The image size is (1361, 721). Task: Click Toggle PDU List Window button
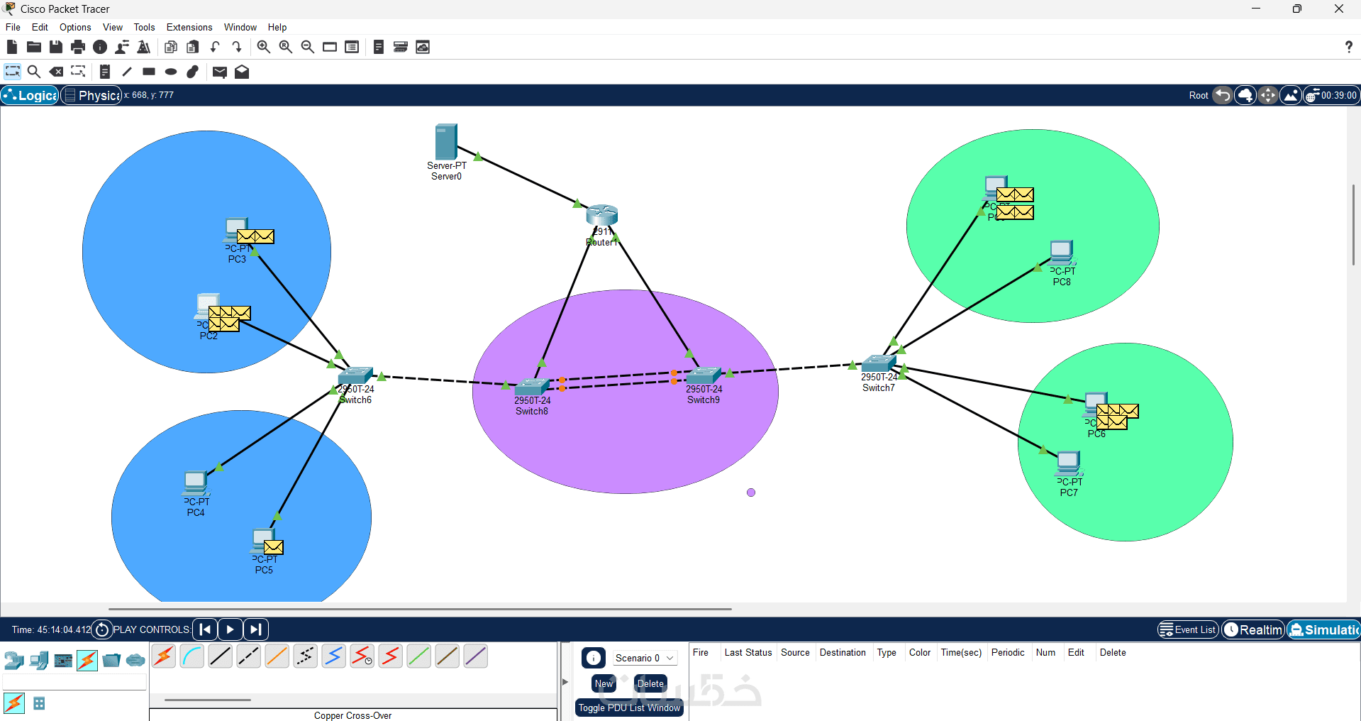click(x=629, y=708)
